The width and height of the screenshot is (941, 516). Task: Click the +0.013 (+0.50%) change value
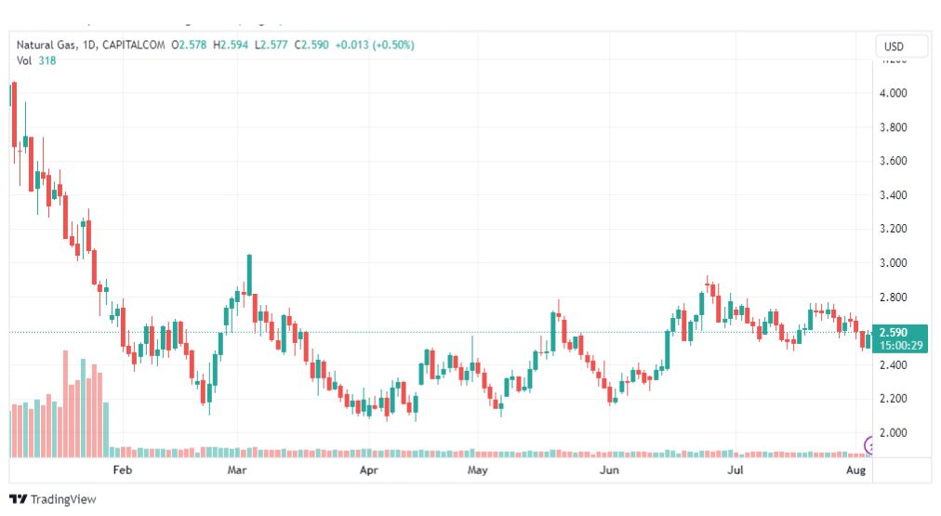(375, 45)
